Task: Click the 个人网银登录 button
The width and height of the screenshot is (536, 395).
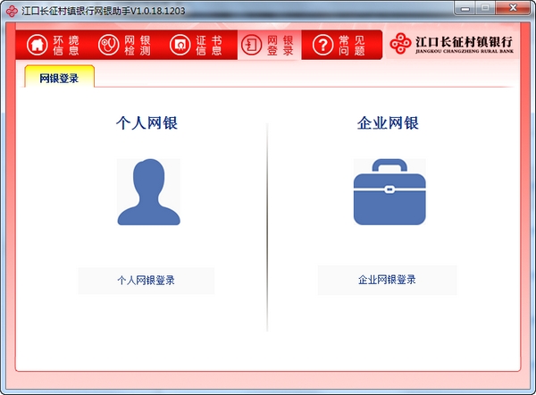Action: tap(147, 281)
